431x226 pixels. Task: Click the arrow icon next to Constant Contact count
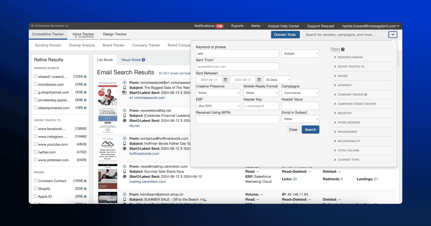tap(85, 181)
